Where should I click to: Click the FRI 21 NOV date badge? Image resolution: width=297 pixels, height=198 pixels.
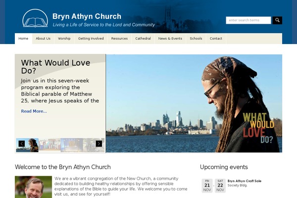pos(207,186)
